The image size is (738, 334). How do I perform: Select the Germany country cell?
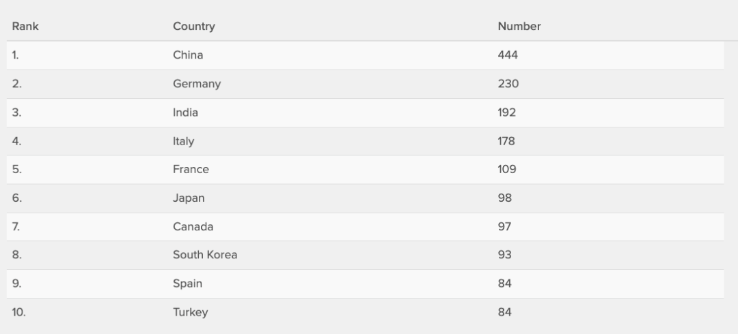coord(197,84)
